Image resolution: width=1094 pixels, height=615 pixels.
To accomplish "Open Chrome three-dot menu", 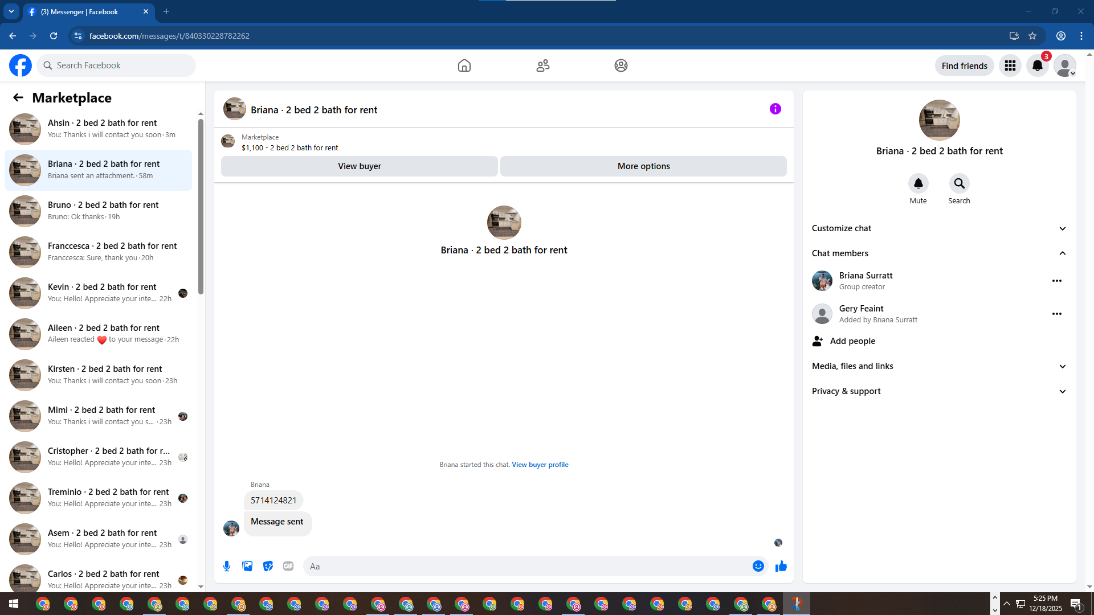I will pyautogui.click(x=1081, y=36).
